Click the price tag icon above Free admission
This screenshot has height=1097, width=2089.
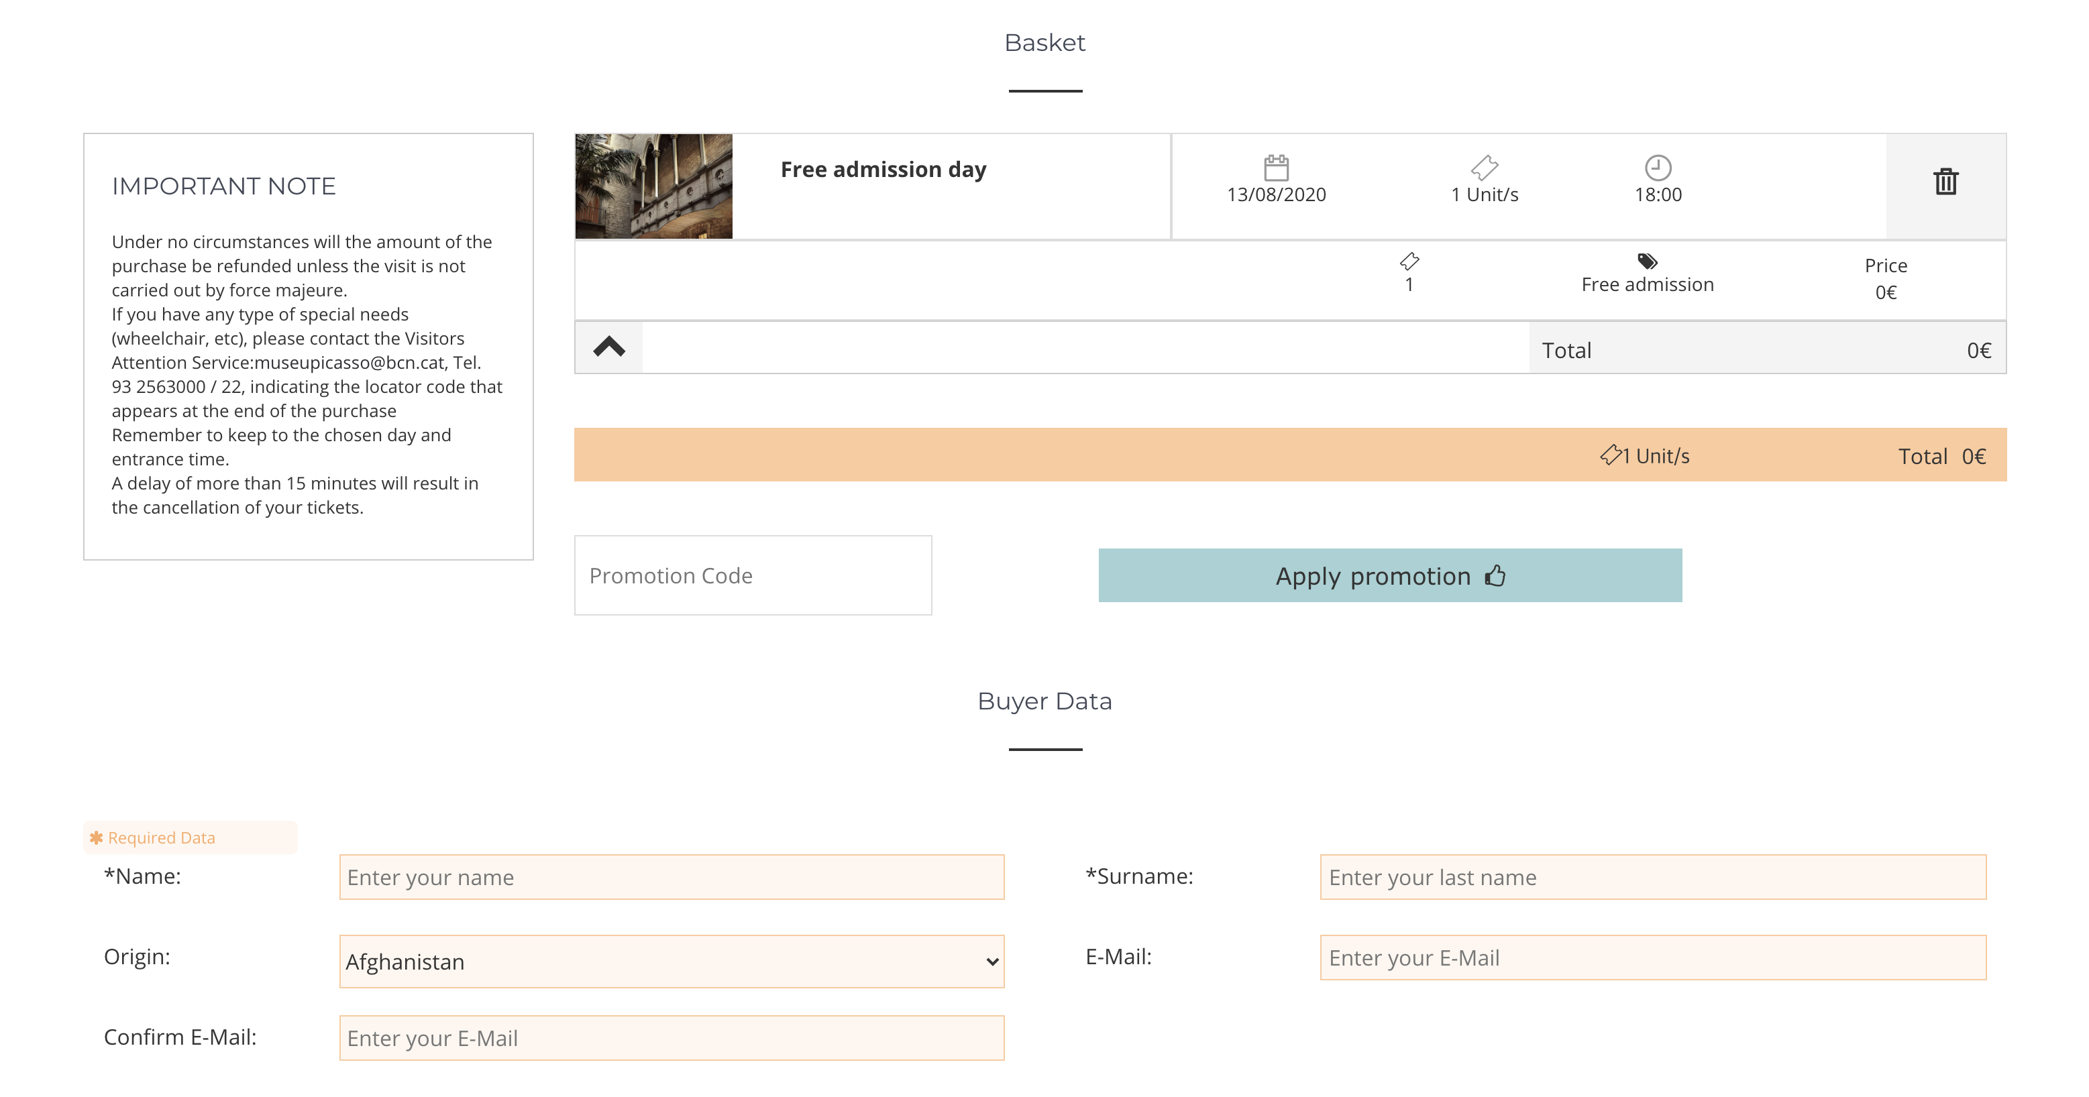1647,261
